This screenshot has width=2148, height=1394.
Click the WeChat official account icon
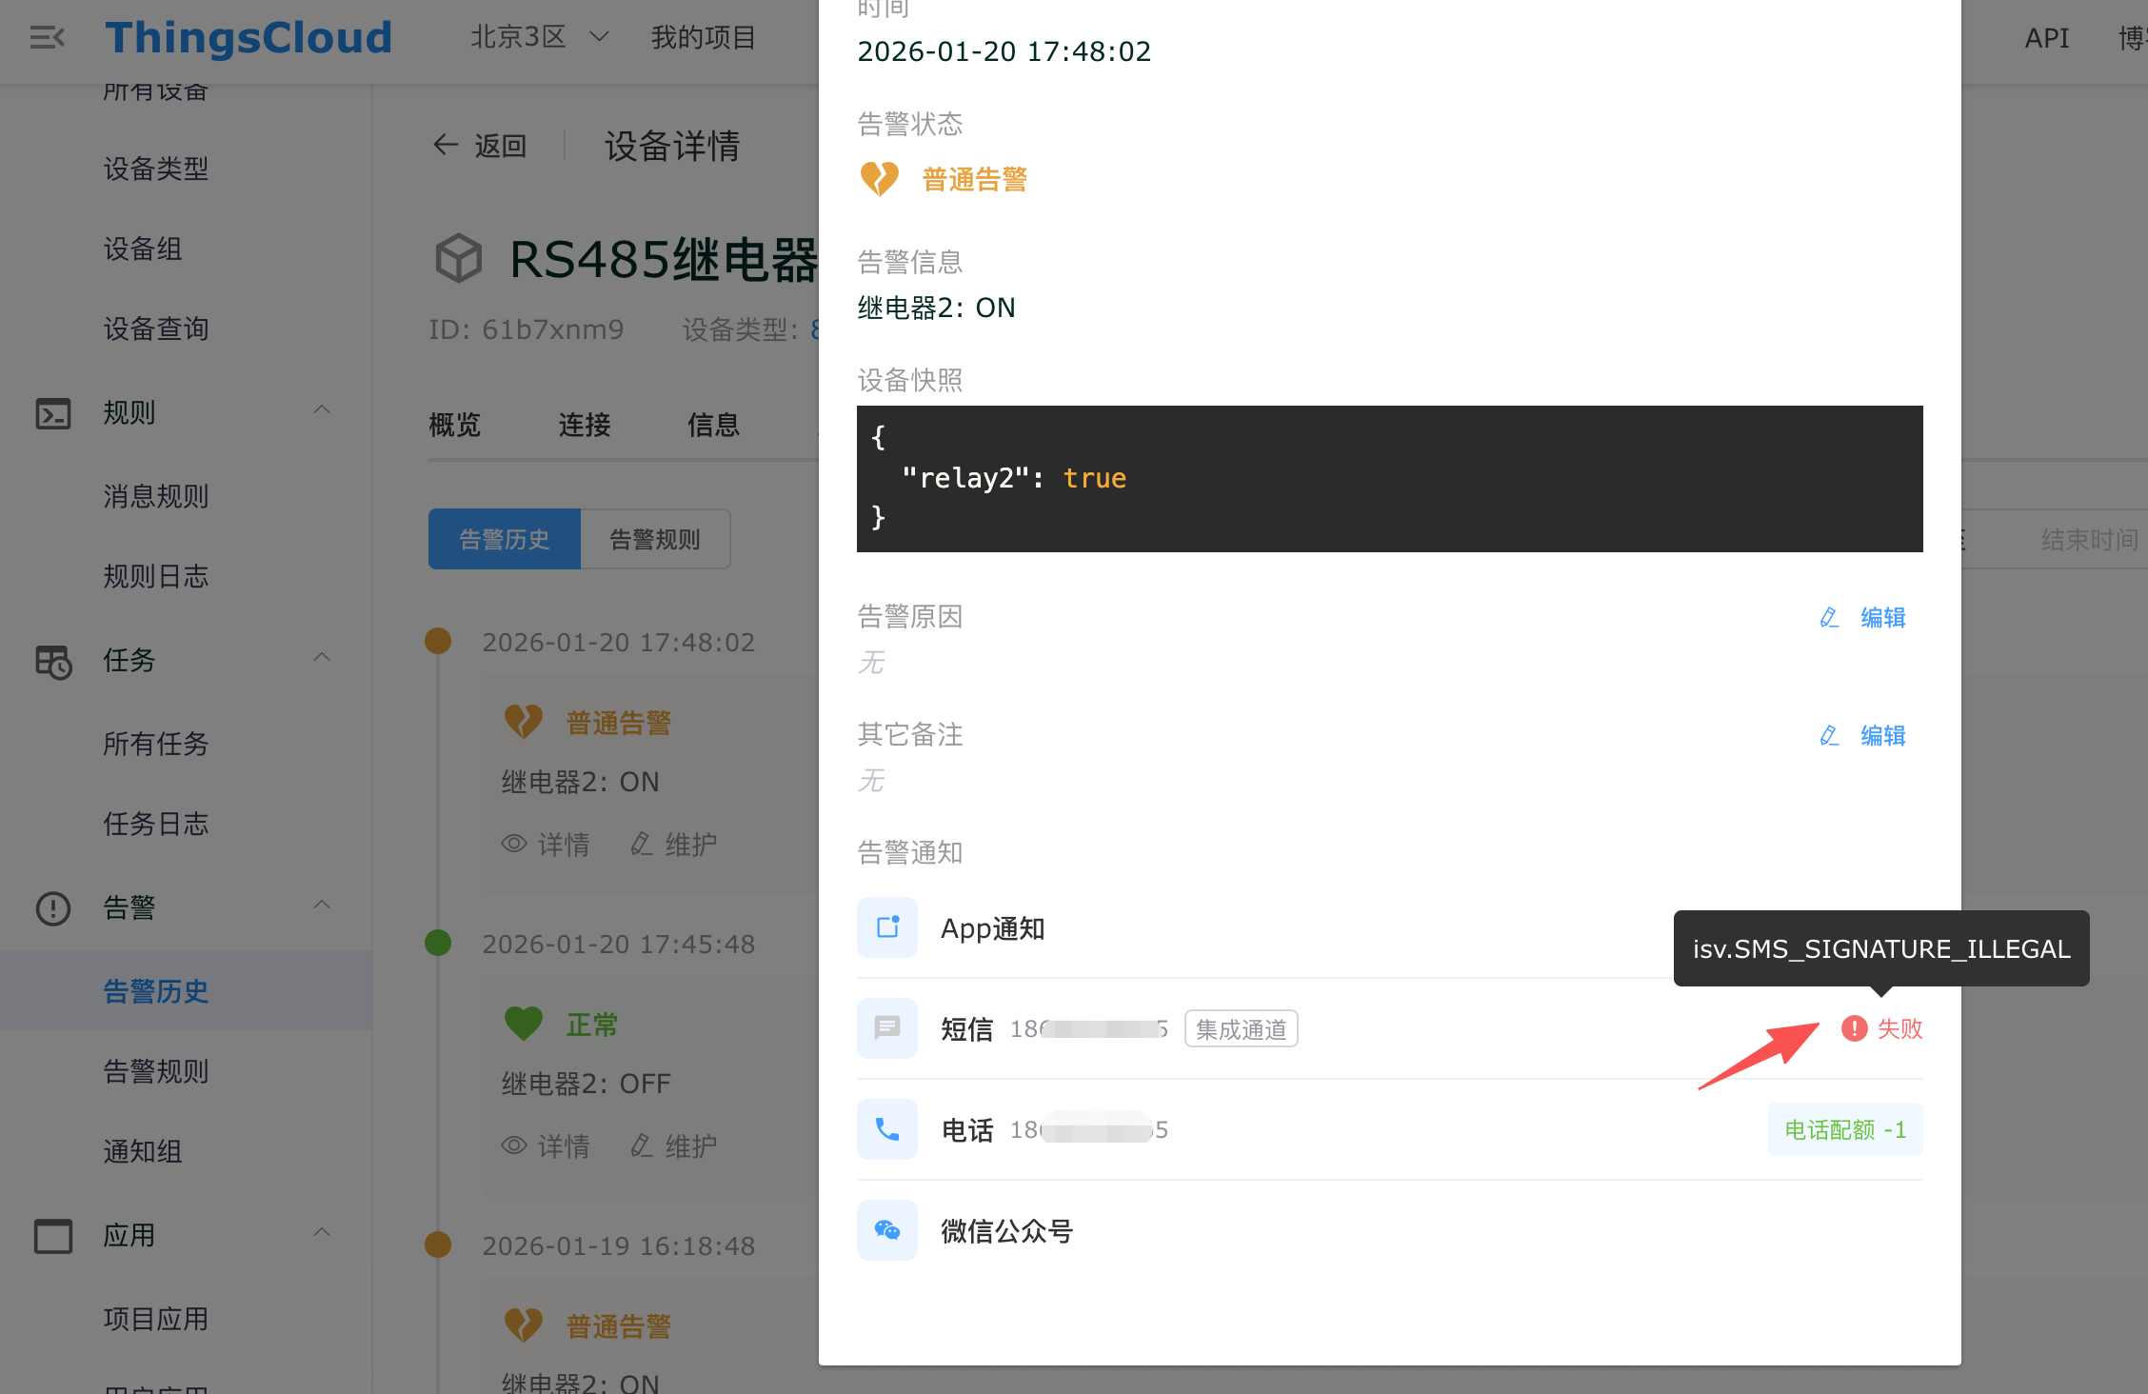886,1230
